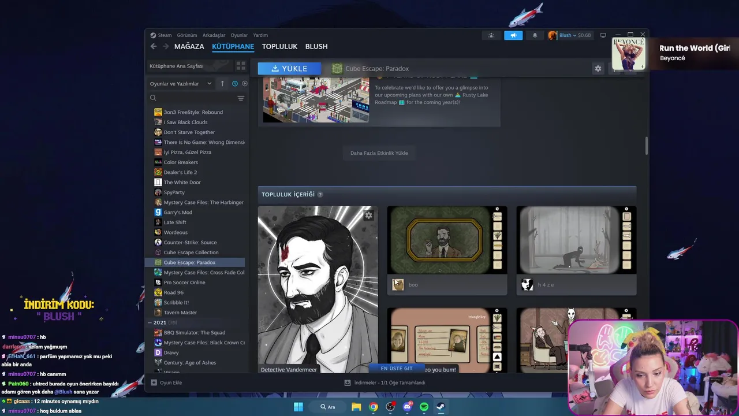Open Google Chrome from the taskbar
The height and width of the screenshot is (416, 739).
tap(374, 407)
